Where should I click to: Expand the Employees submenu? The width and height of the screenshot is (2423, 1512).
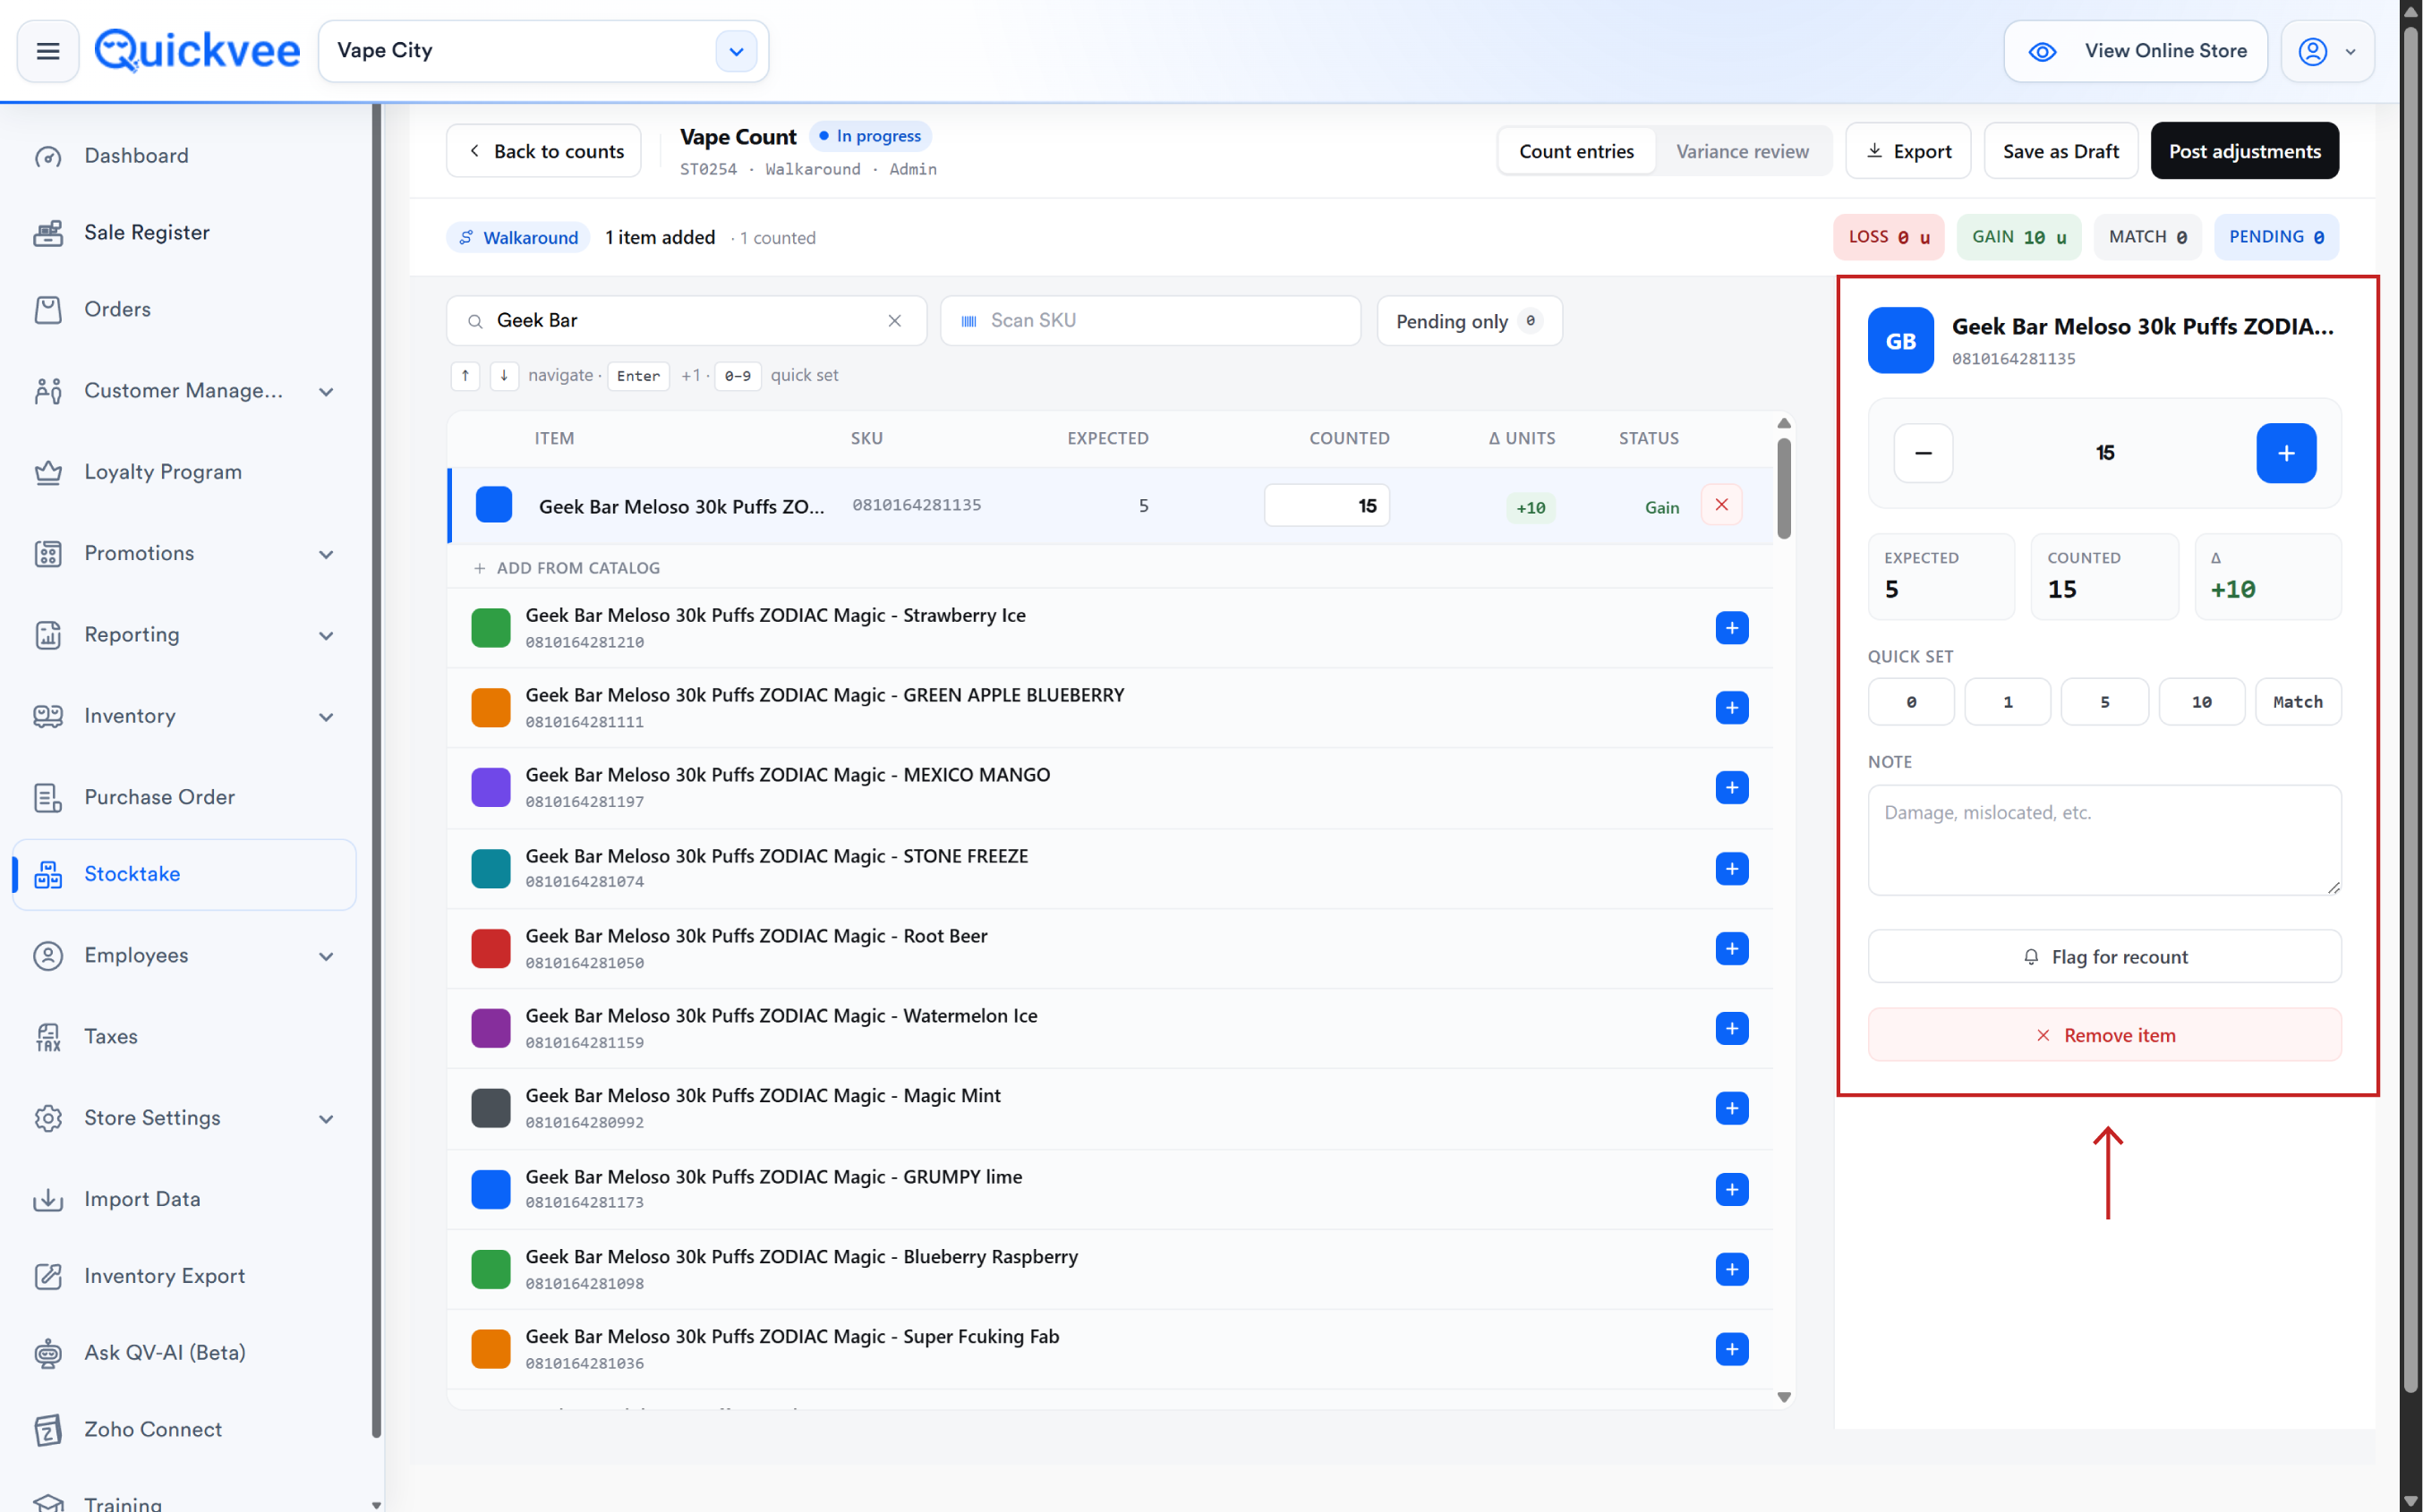point(326,956)
